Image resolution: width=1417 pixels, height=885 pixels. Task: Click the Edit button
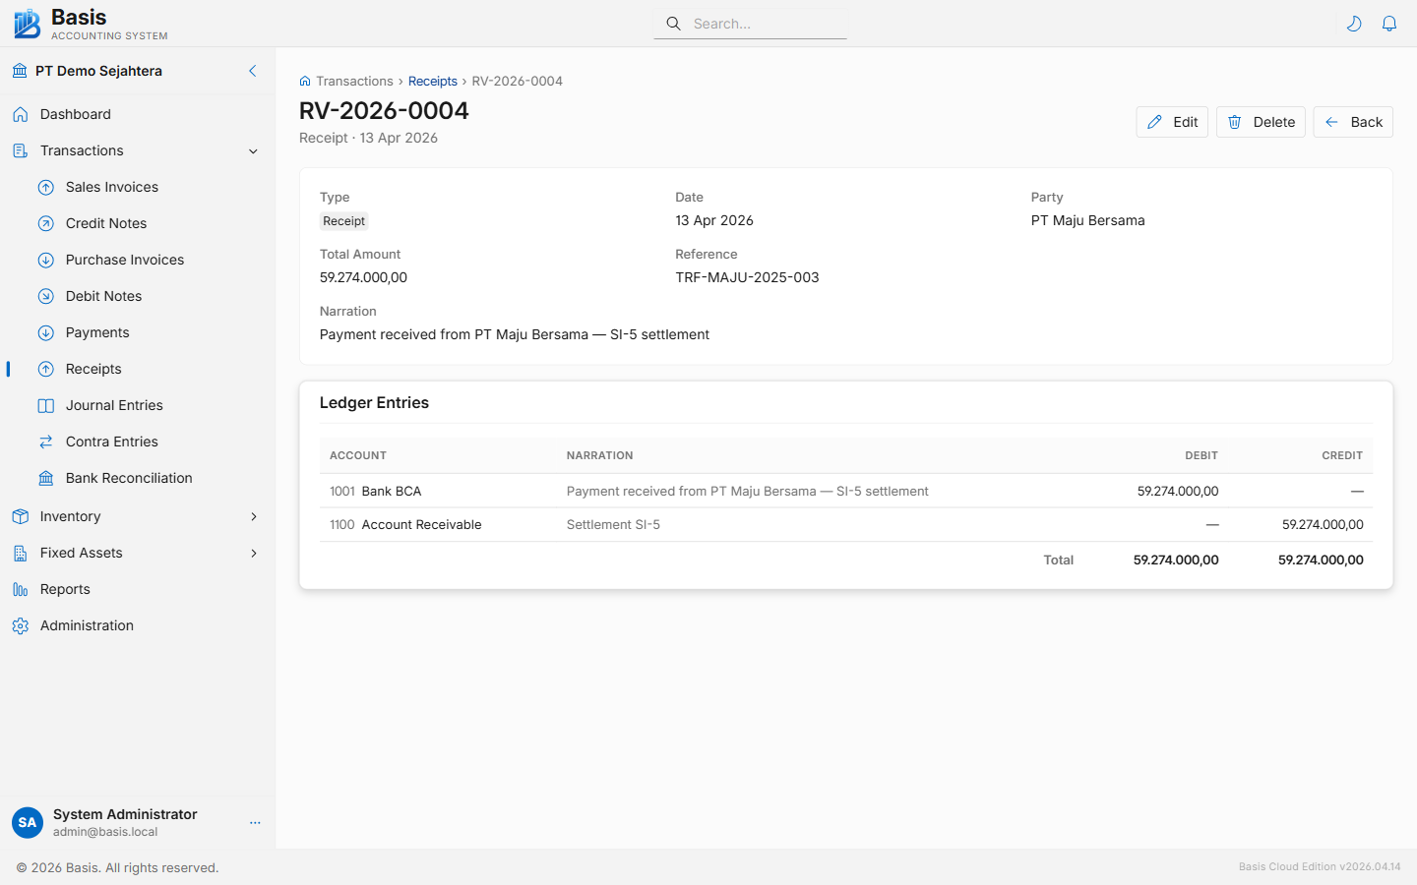point(1172,122)
